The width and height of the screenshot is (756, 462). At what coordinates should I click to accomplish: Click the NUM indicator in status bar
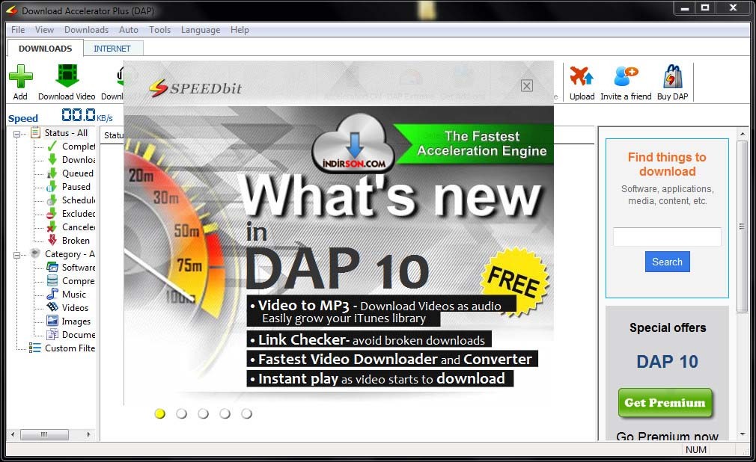tap(695, 449)
